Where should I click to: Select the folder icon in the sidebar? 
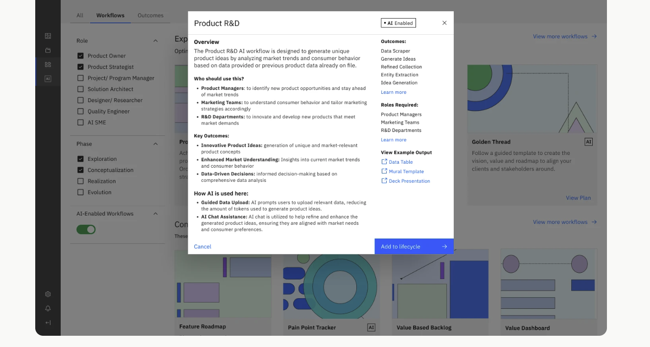pyautogui.click(x=47, y=50)
